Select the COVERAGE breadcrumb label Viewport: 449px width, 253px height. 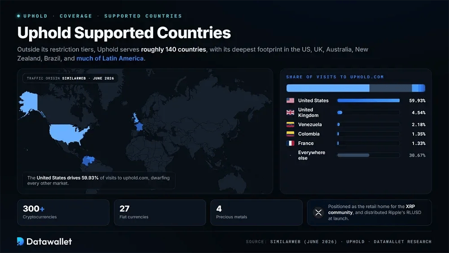pos(76,16)
